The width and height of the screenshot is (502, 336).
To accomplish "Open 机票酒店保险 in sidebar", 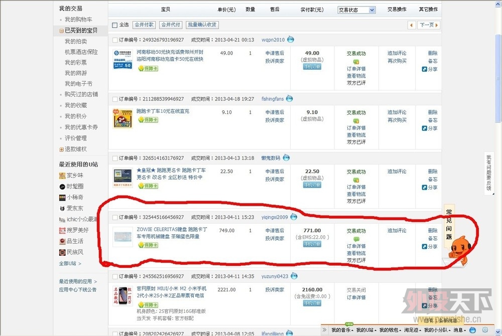I will 81,52.
